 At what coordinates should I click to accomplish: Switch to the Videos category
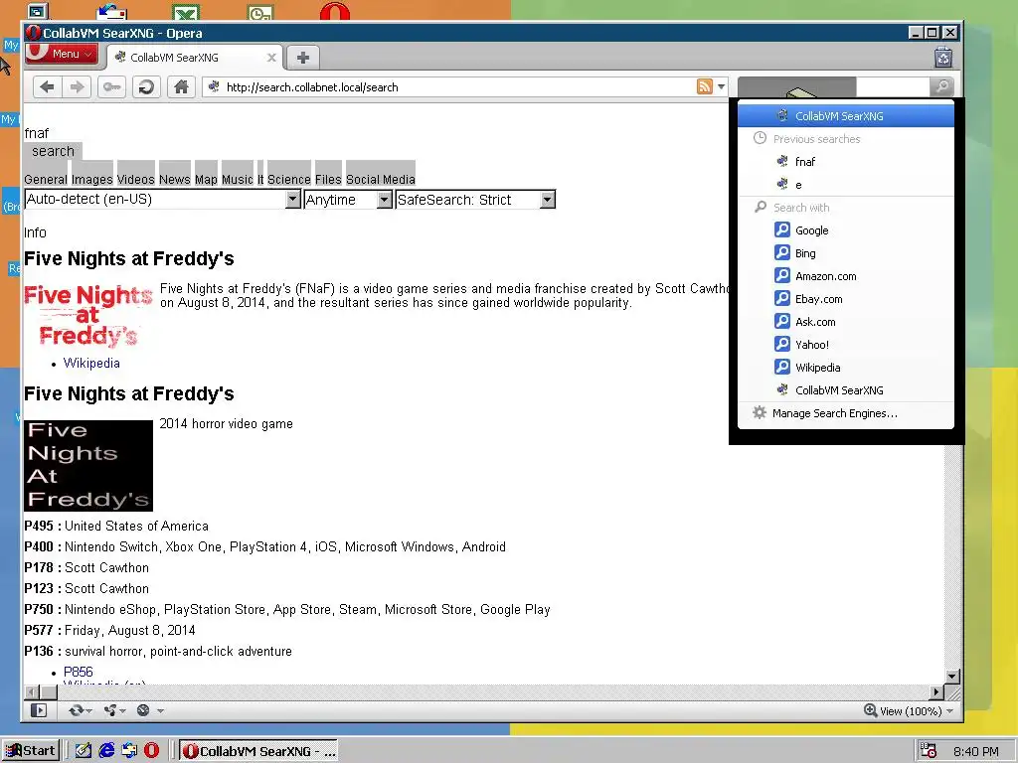tap(135, 179)
